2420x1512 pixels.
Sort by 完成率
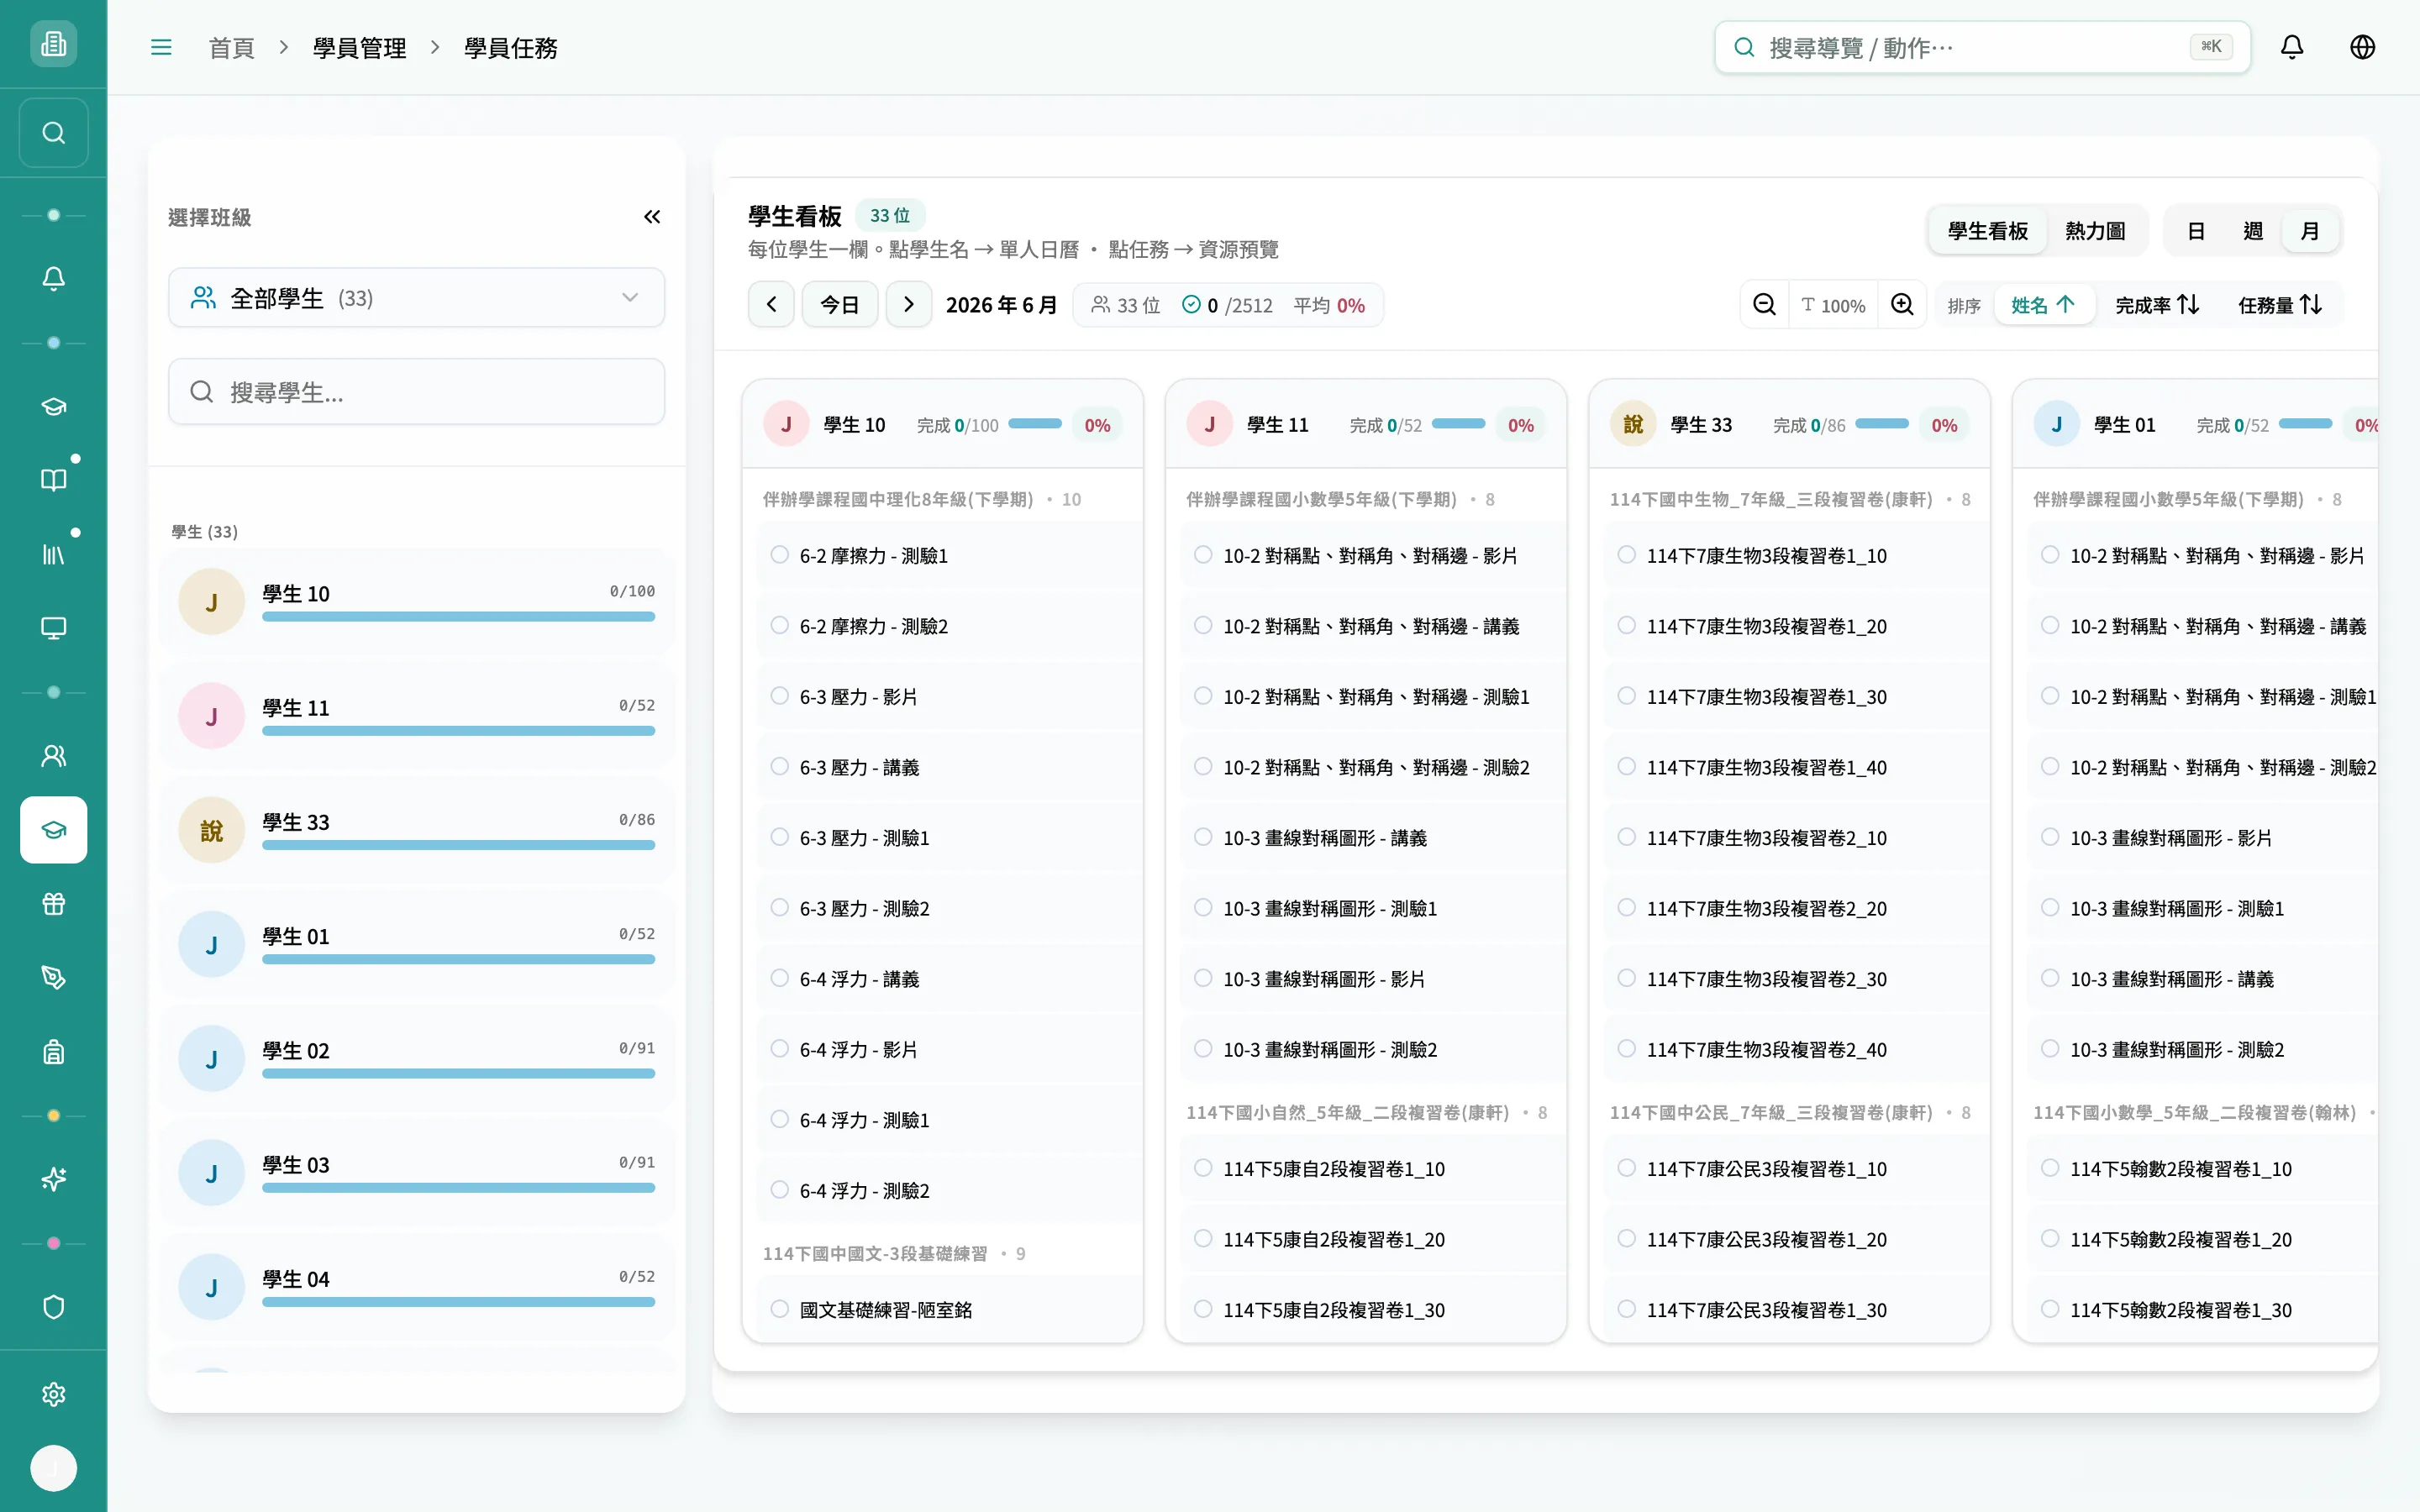[2157, 305]
